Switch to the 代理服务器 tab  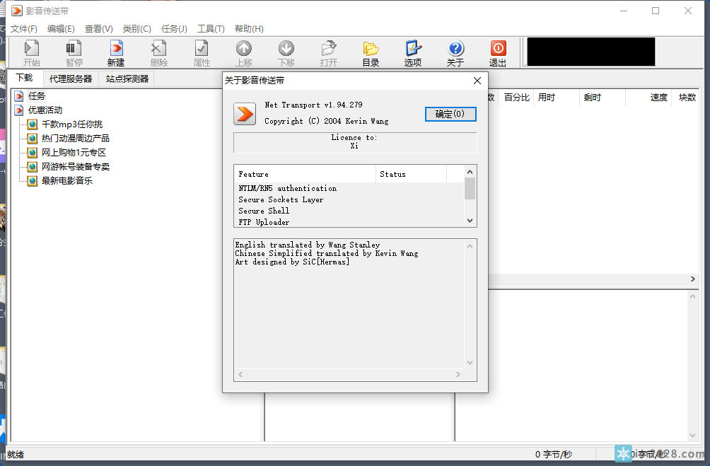tap(71, 78)
